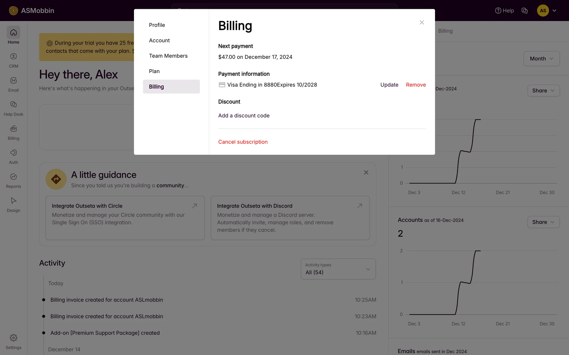569x355 pixels.
Task: Close the Billing settings dialog
Action: pyautogui.click(x=422, y=22)
